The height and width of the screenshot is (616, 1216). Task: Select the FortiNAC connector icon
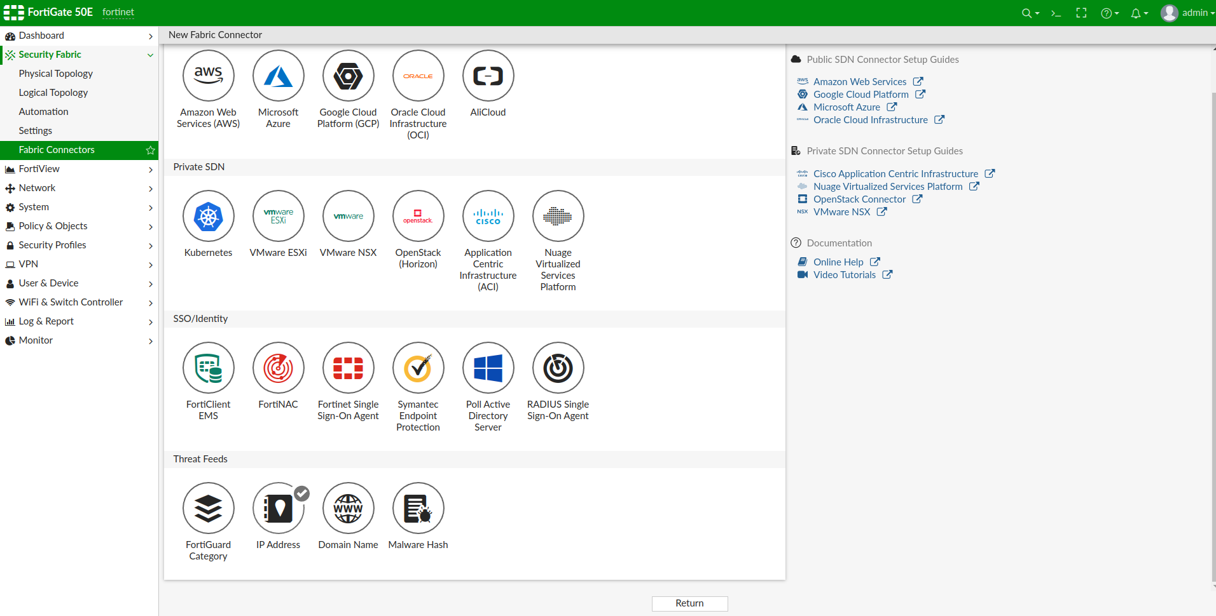tap(279, 368)
